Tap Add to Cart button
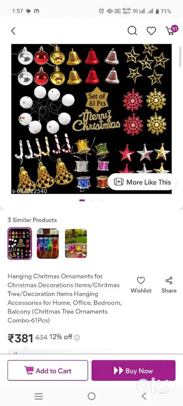Viewport: 183px width, 406px height. tap(48, 371)
